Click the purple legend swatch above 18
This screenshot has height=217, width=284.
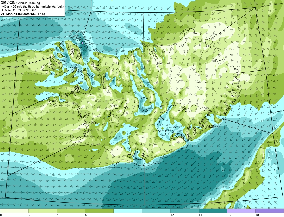click(x=270, y=211)
